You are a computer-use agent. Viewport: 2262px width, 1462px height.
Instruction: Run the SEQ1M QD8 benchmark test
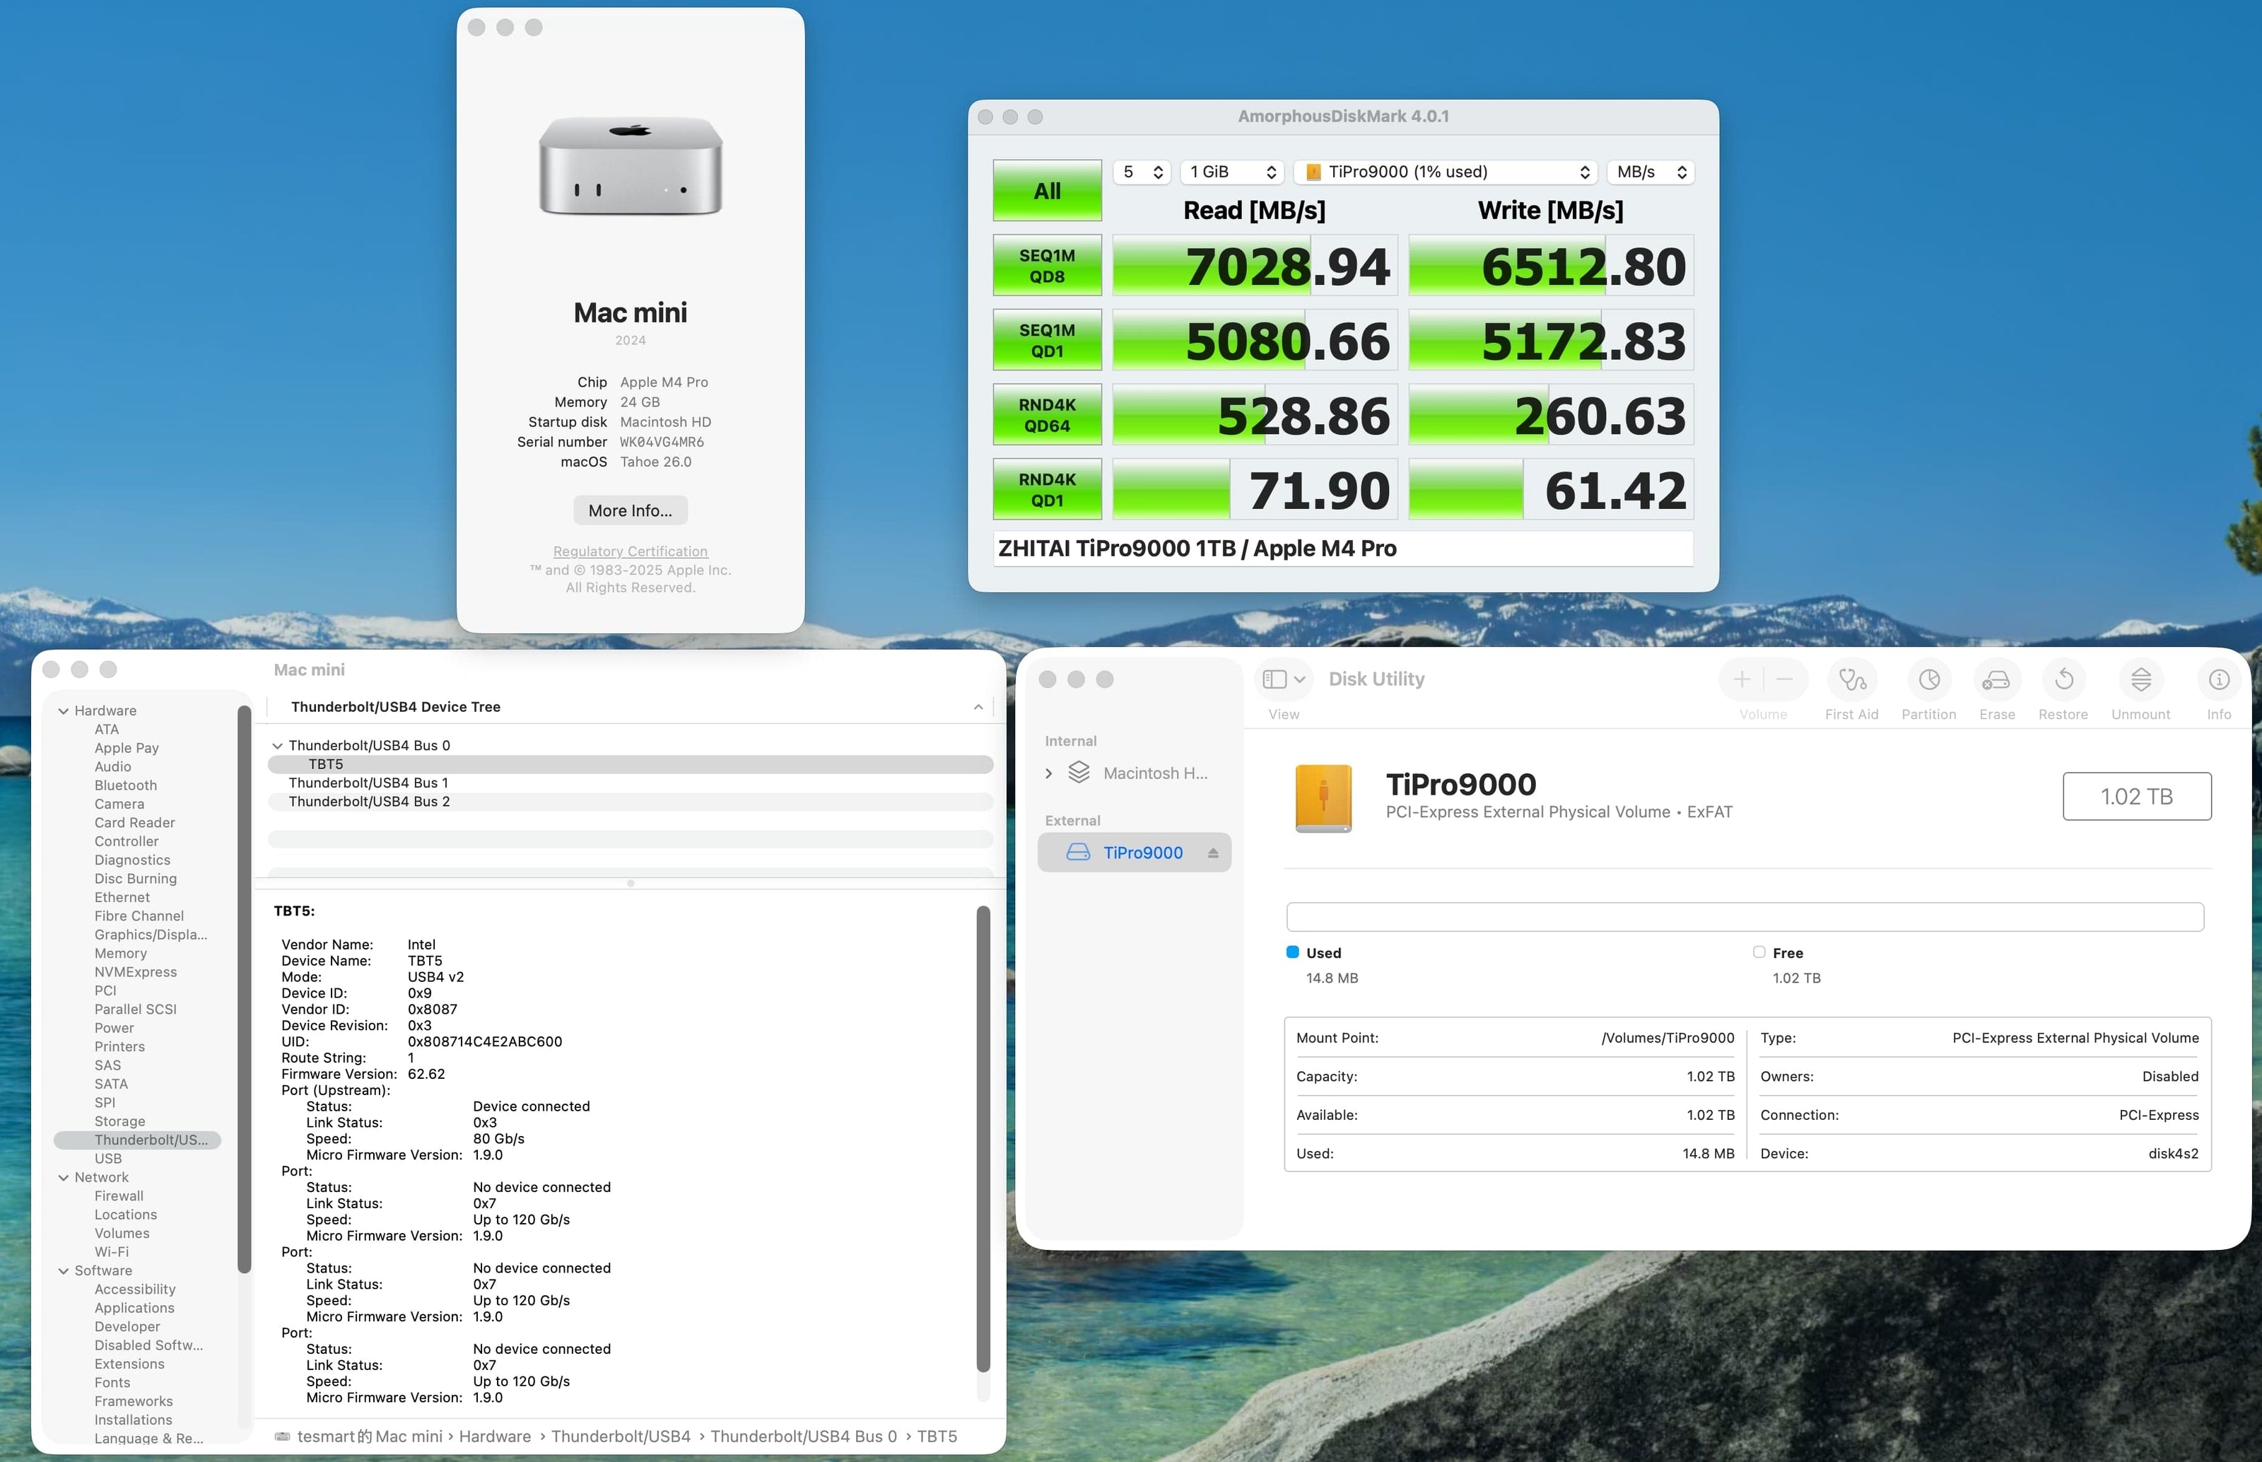point(1046,266)
